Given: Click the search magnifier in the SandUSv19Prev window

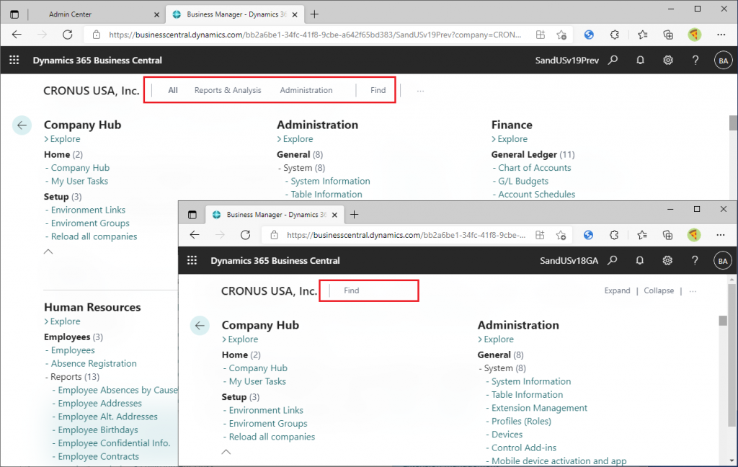Looking at the screenshot, I should (613, 61).
